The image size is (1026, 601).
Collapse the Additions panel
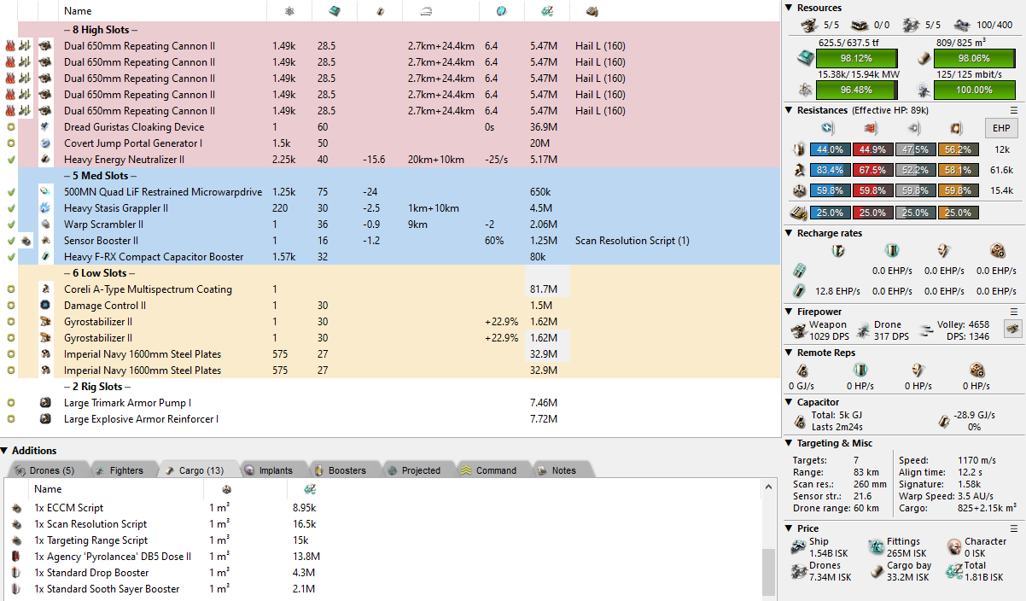[5, 451]
